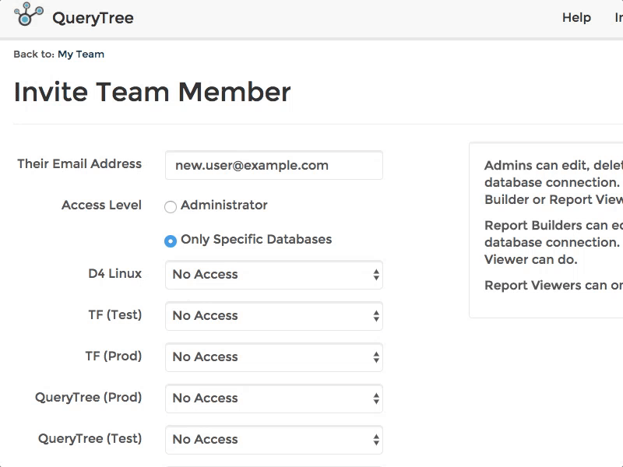Open the D4 Linux access dropdown
Screen dimensions: 623x467
click(x=274, y=275)
